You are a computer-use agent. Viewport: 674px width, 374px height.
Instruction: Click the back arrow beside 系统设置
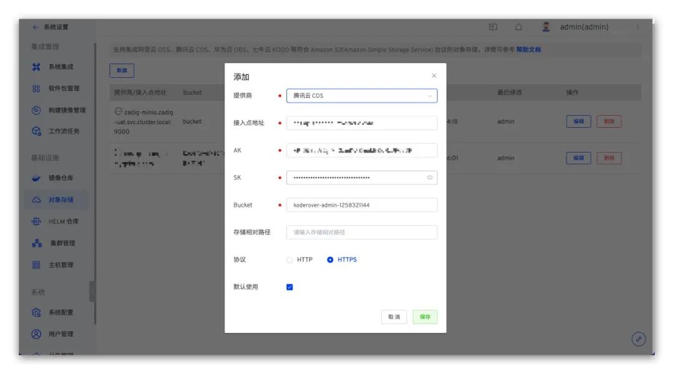point(35,27)
